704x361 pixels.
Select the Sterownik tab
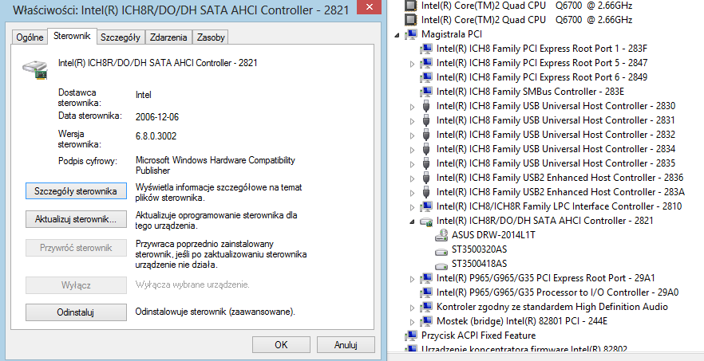[x=72, y=36]
